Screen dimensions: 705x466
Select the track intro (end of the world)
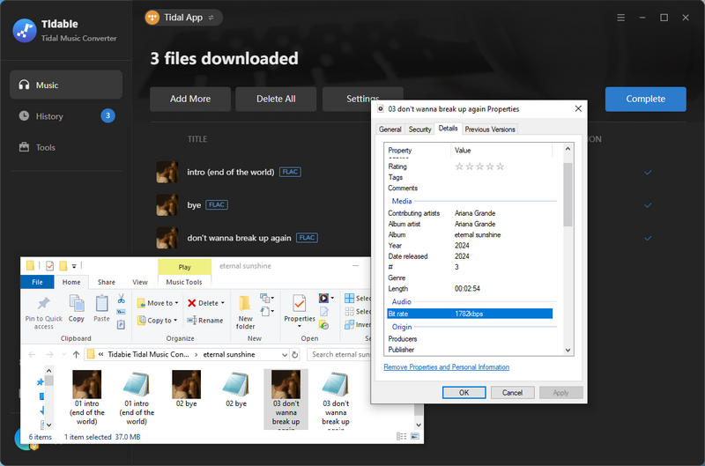pos(231,172)
